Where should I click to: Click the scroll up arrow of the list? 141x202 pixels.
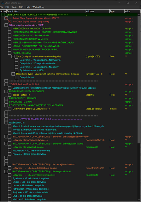(x=139, y=15)
